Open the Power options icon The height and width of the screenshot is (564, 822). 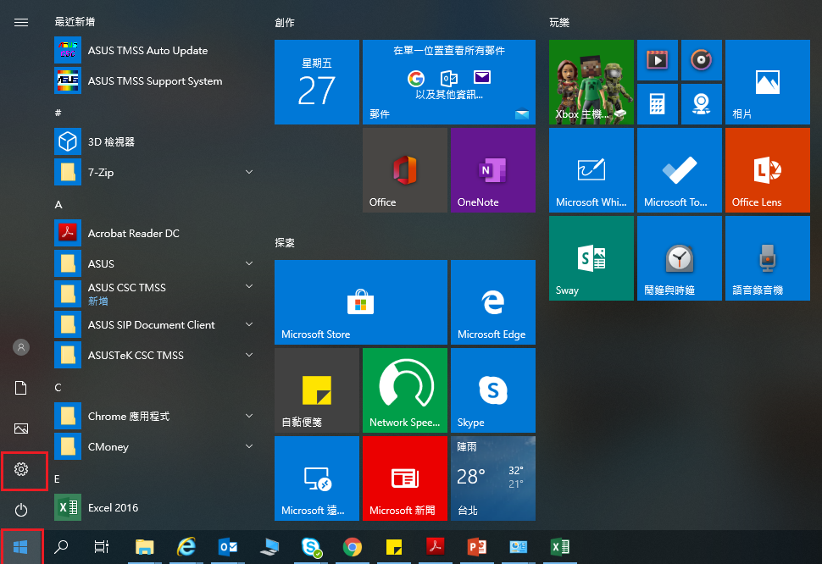coord(21,510)
